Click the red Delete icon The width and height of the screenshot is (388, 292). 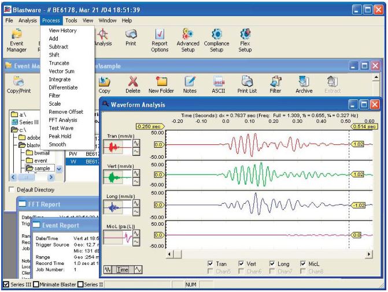133,84
